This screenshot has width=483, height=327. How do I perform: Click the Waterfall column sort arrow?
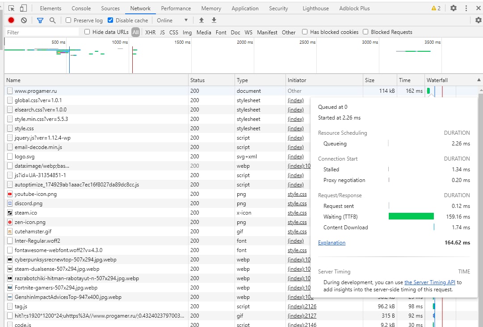(479, 80)
